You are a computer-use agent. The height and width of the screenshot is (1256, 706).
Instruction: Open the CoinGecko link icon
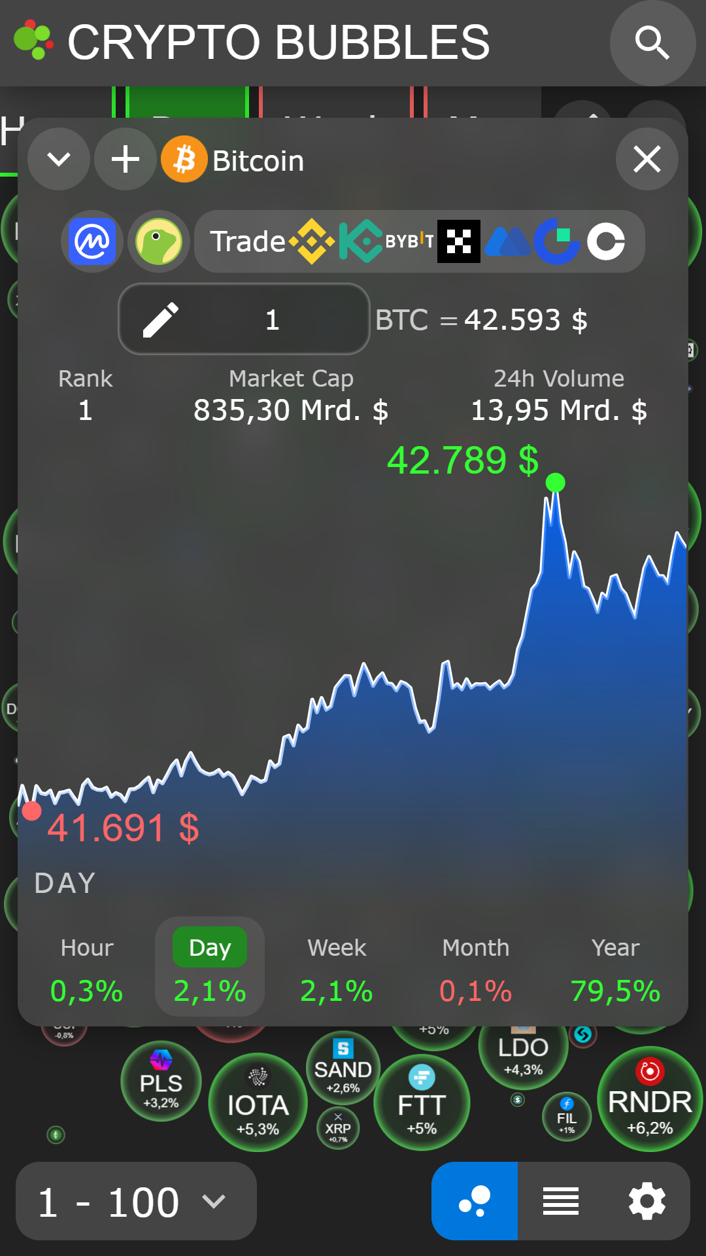point(159,241)
